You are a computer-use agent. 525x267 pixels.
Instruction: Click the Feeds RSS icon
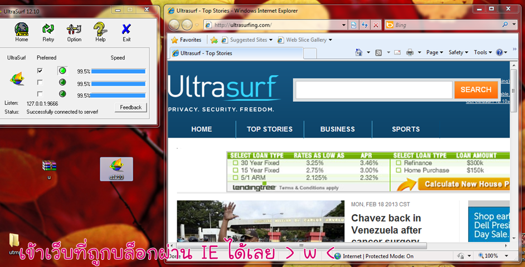[378, 52]
